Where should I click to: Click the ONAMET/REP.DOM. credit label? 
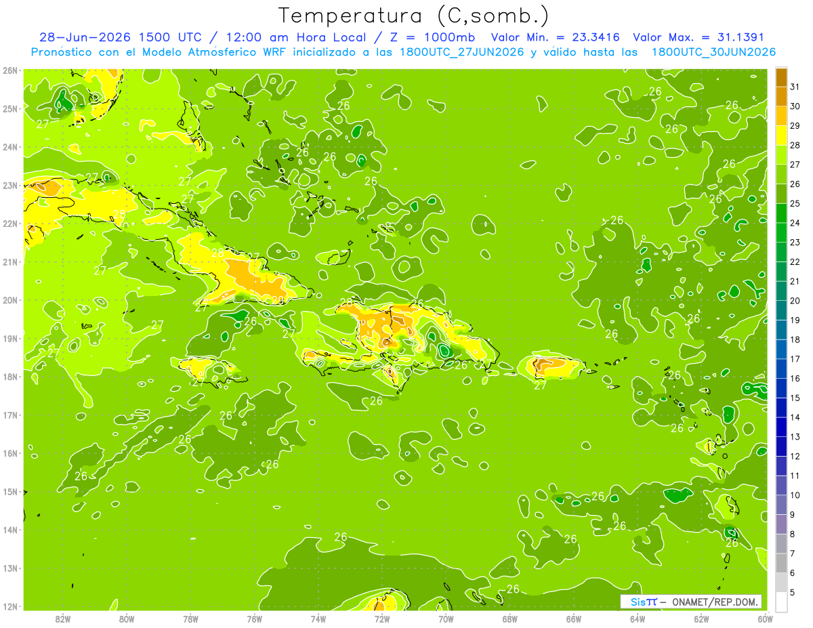(715, 602)
